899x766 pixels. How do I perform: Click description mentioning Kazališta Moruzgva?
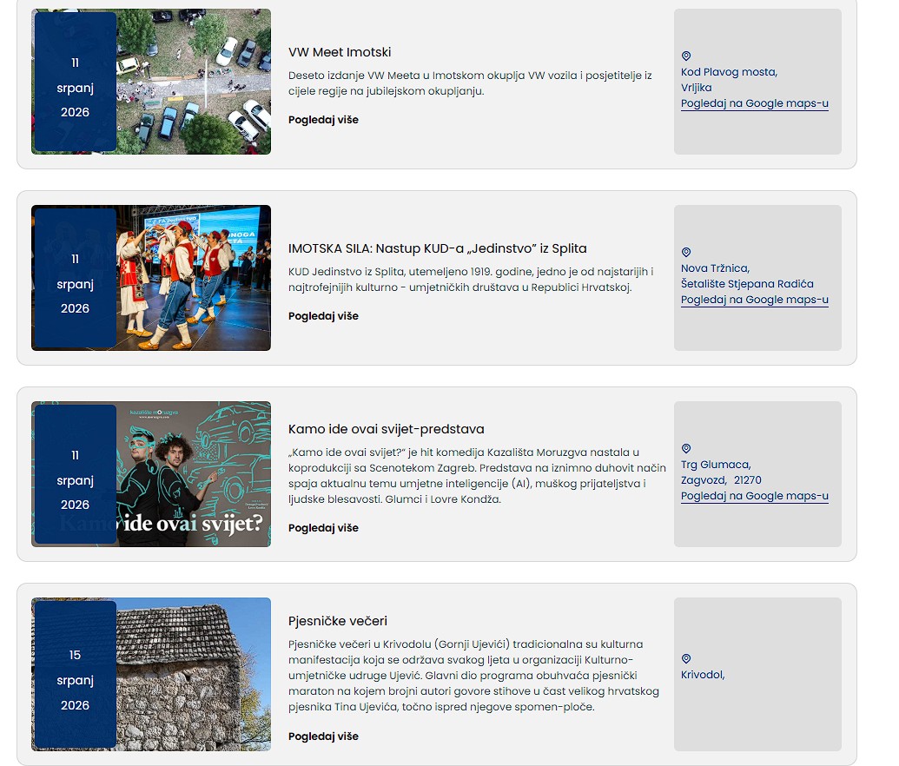pos(477,476)
